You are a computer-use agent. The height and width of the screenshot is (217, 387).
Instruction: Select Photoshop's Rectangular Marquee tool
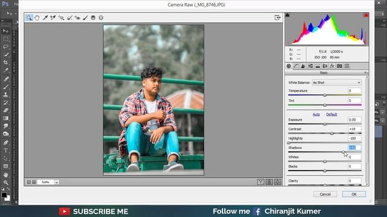click(5, 39)
